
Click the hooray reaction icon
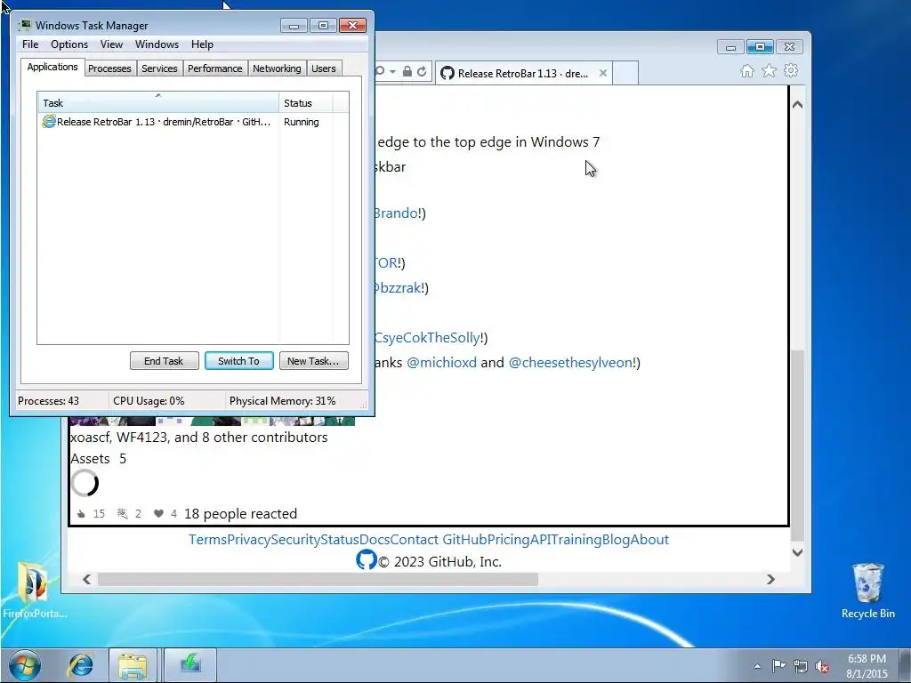[x=122, y=513]
